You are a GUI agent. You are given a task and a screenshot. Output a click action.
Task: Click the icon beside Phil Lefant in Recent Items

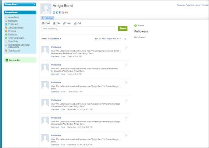[x=6, y=24]
